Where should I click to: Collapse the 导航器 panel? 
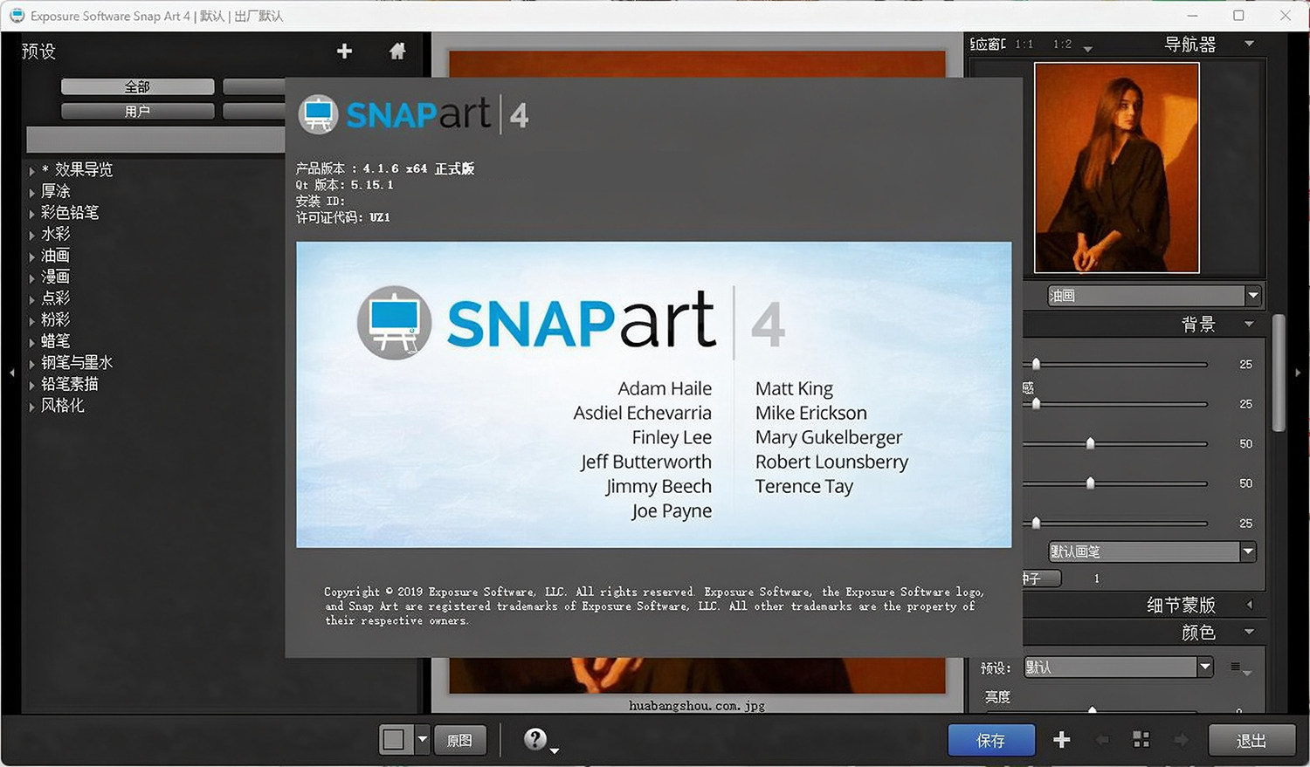tap(1250, 44)
